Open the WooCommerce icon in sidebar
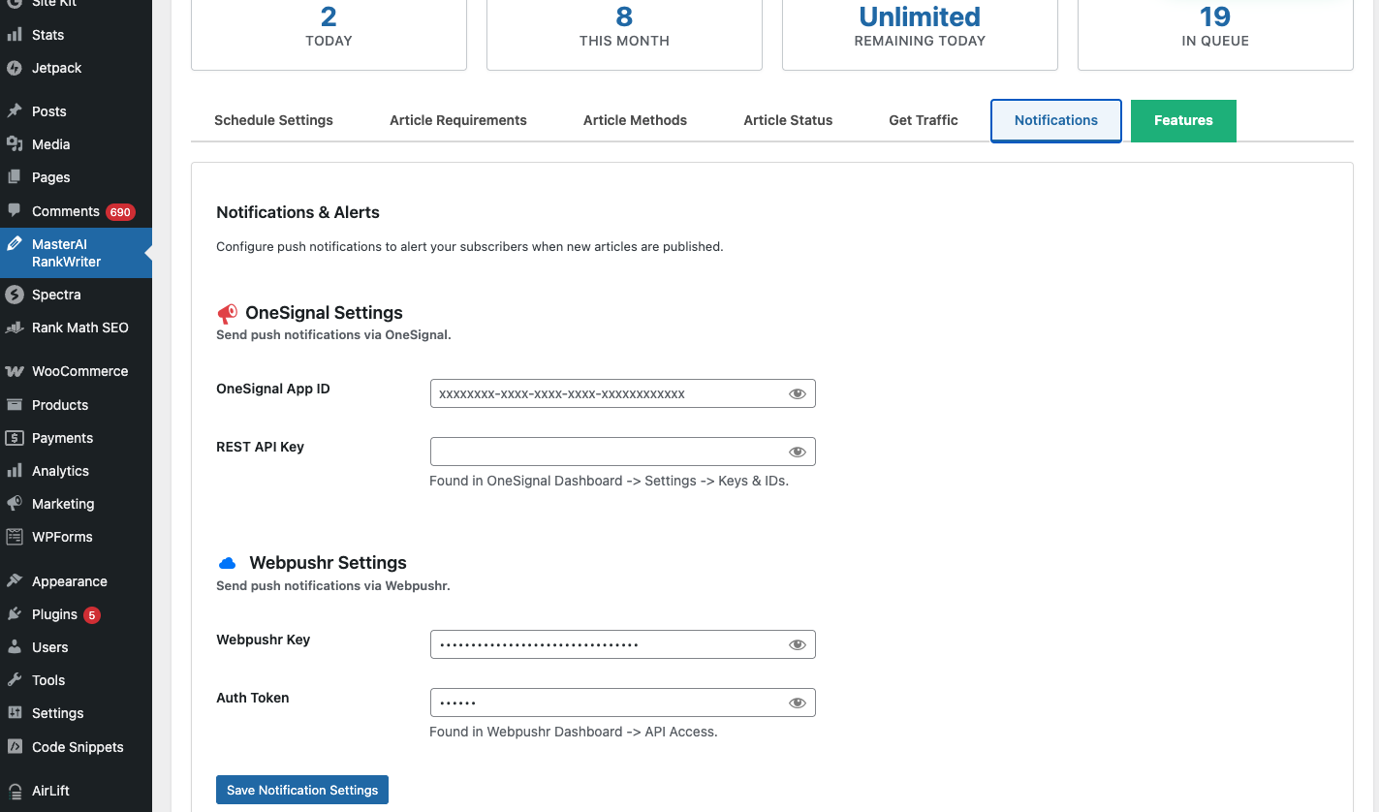Screen dimensions: 1379x812 [15, 371]
